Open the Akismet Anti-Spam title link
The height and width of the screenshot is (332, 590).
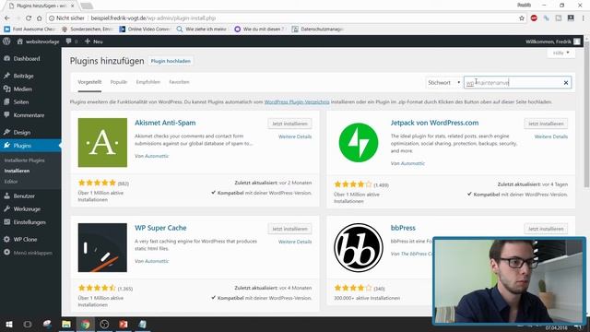165,123
